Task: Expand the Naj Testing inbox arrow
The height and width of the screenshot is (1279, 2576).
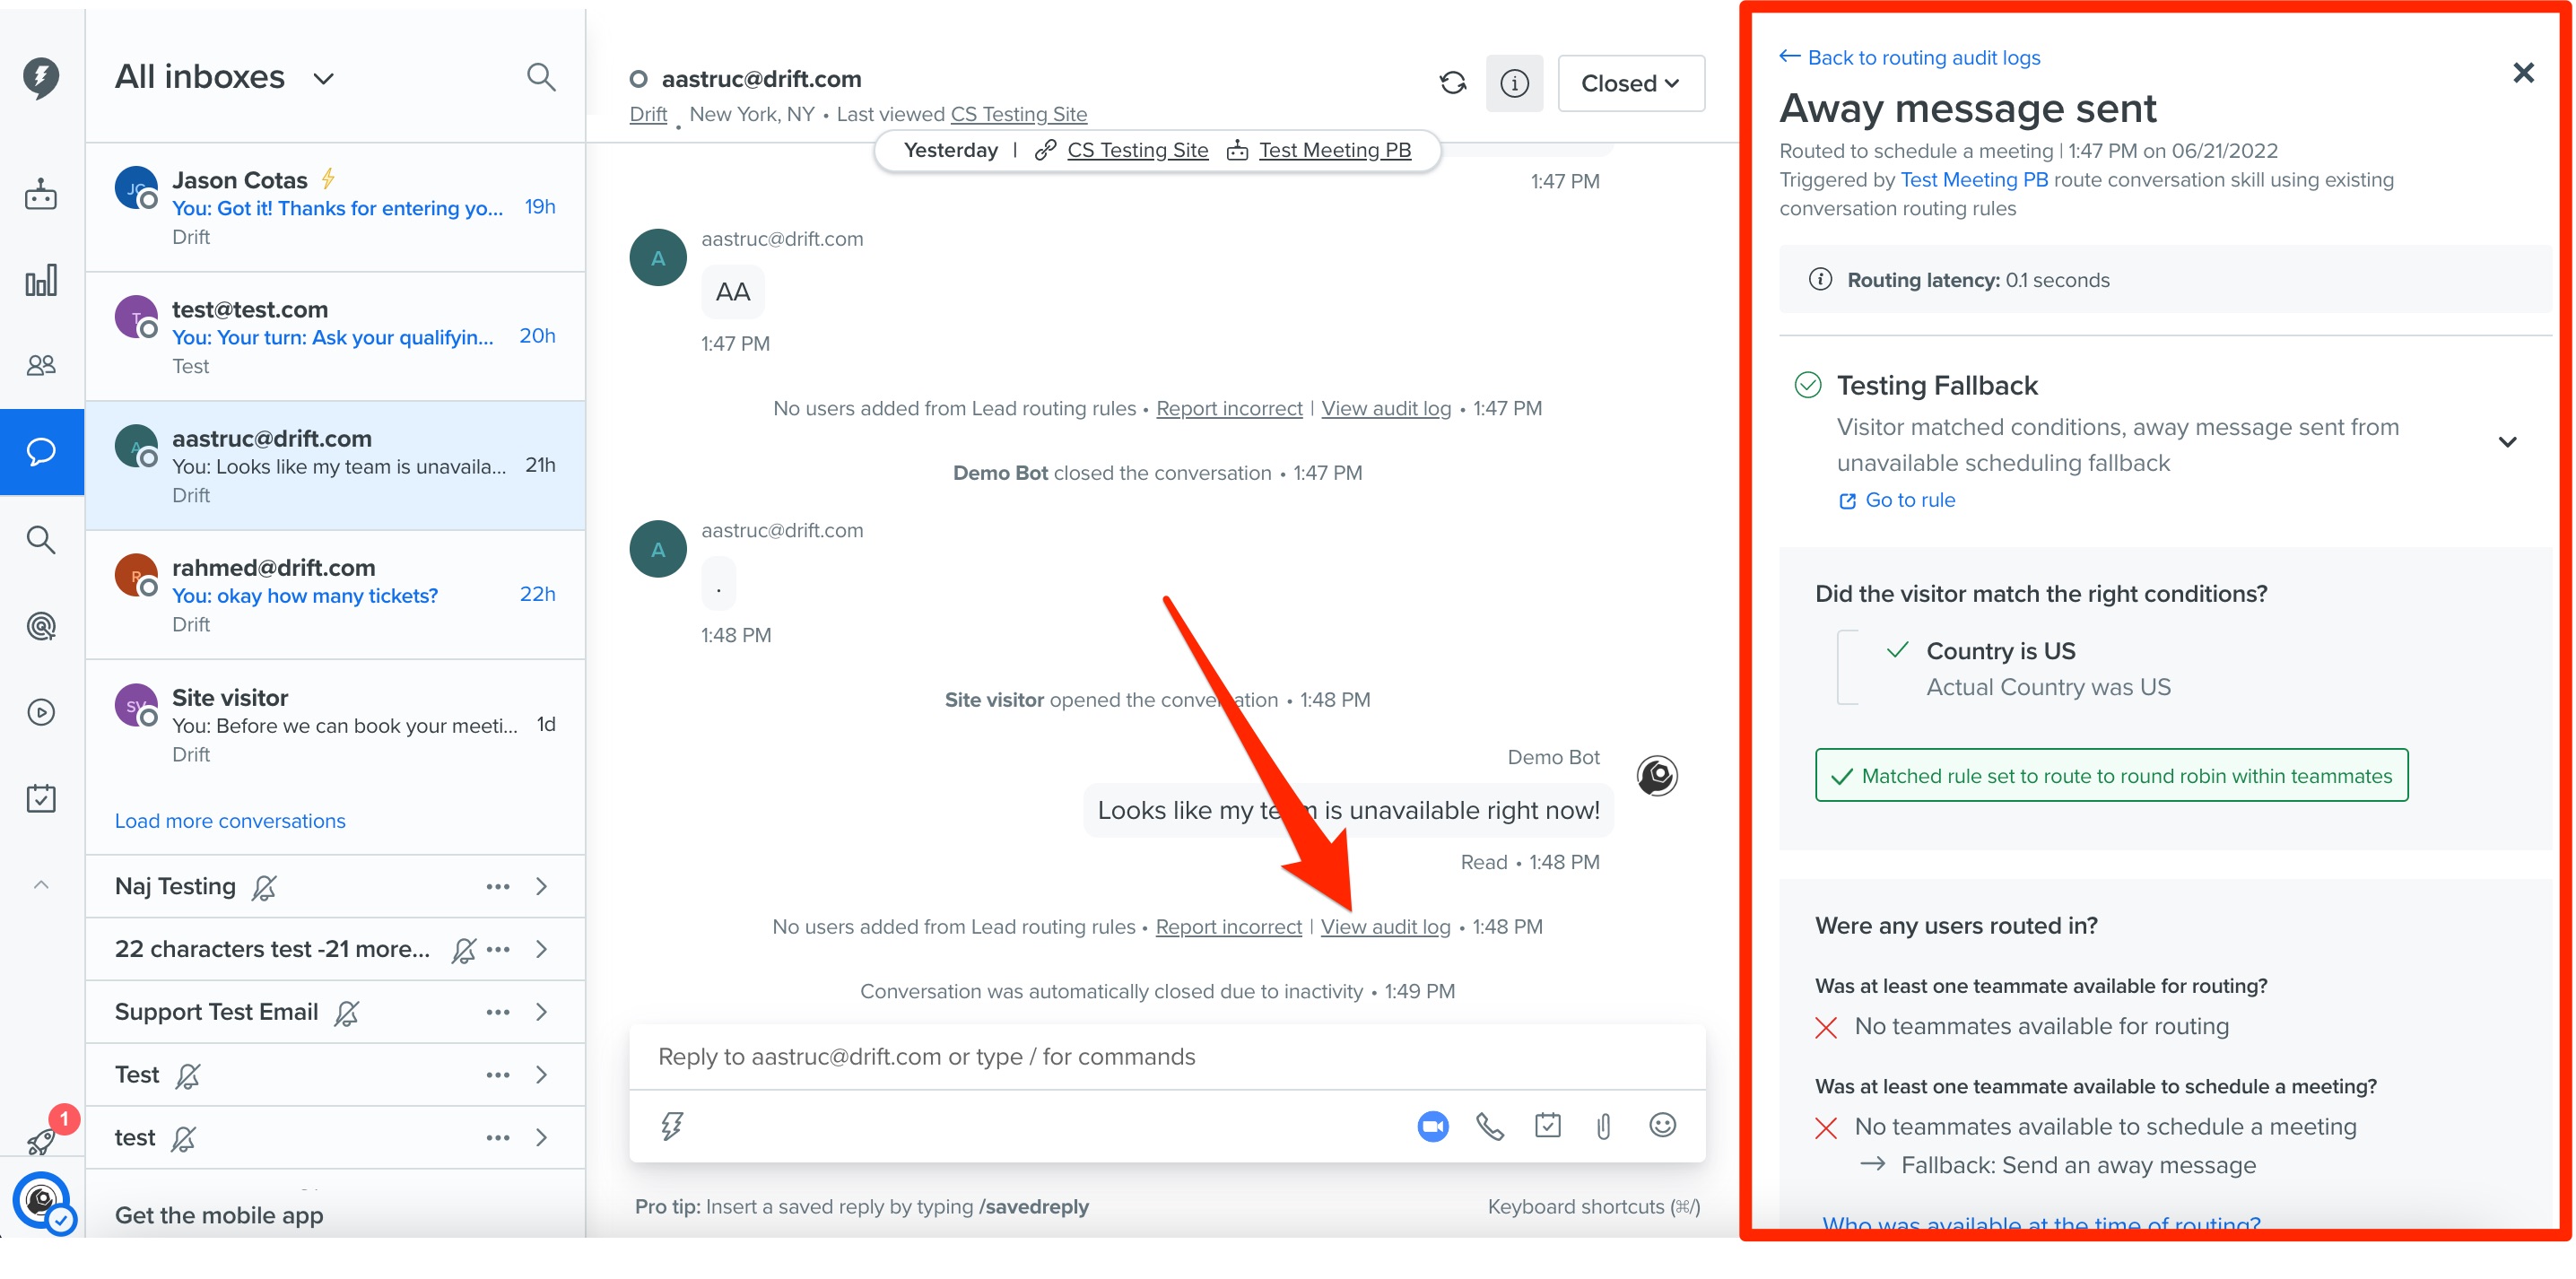Action: pos(542,887)
